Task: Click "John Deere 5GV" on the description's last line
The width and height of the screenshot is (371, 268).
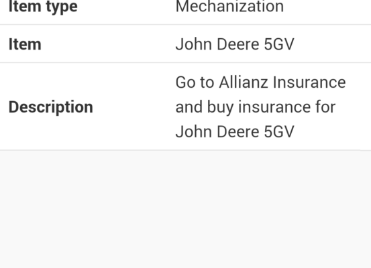Action: coord(235,131)
